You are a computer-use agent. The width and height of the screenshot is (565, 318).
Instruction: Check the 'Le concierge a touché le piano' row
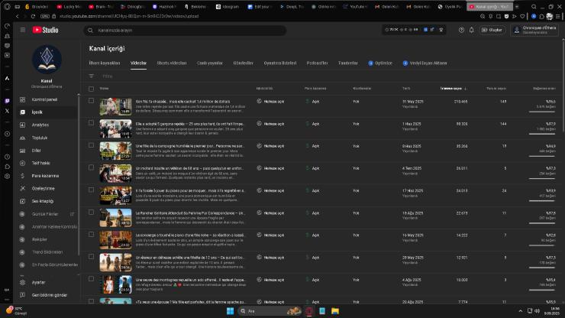point(91,234)
